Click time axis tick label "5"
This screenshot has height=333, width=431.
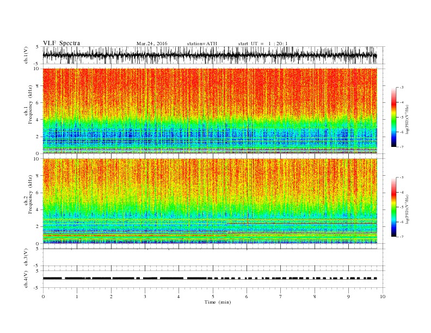pyautogui.click(x=213, y=297)
